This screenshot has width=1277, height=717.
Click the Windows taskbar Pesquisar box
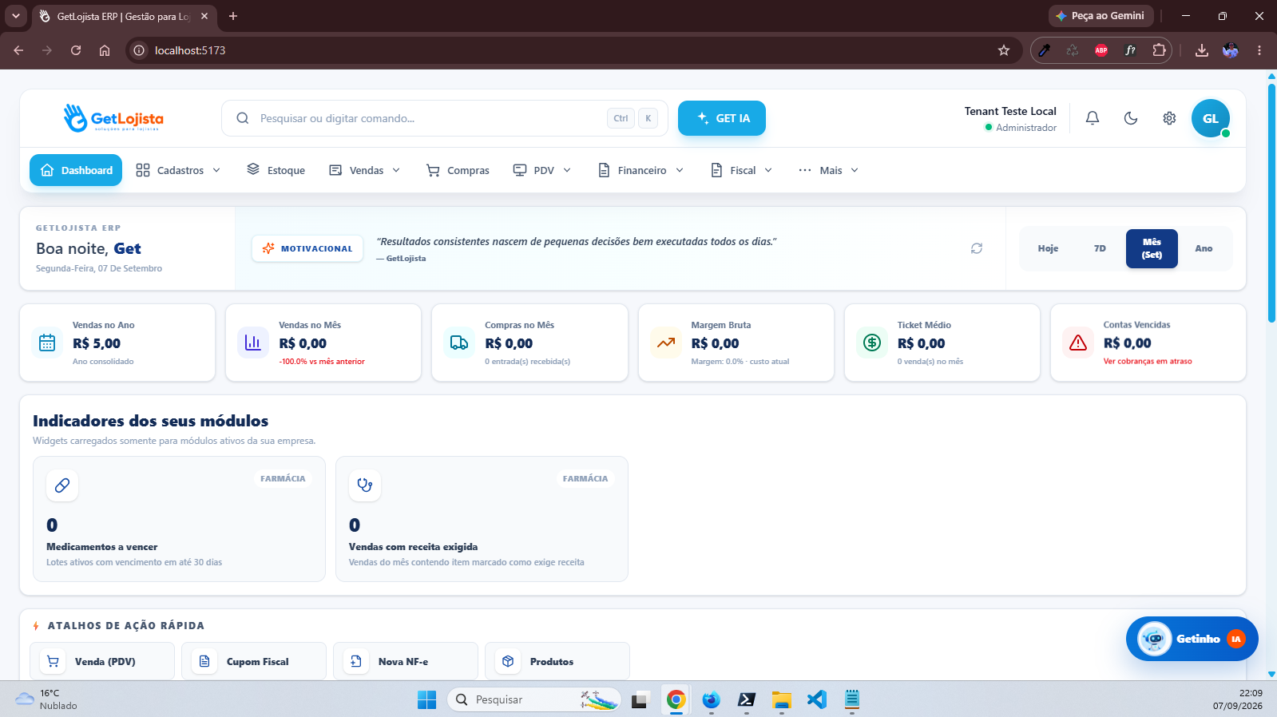(x=533, y=699)
